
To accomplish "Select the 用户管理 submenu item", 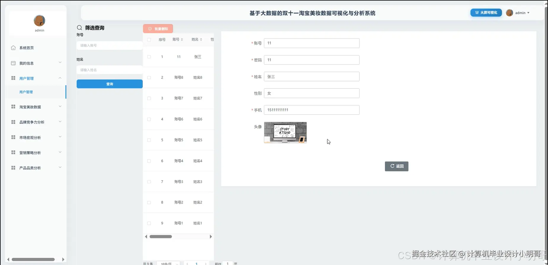I will coord(26,92).
